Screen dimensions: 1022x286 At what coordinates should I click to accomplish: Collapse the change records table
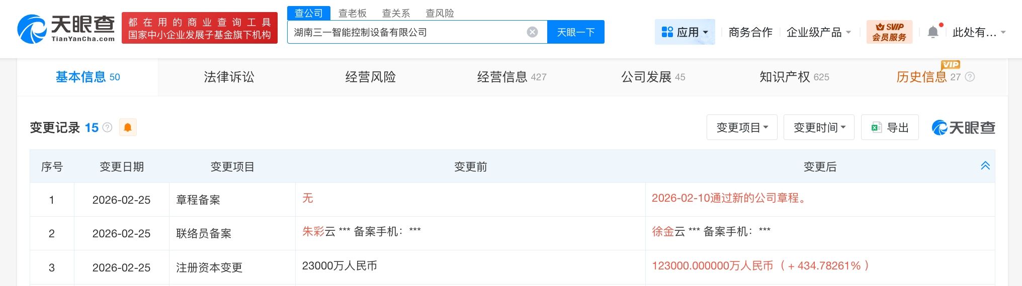click(x=985, y=166)
